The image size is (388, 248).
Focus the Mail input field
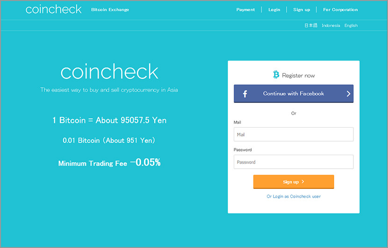click(294, 134)
